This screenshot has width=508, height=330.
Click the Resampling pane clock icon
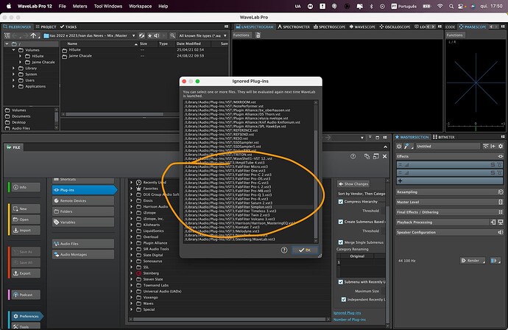click(501, 192)
